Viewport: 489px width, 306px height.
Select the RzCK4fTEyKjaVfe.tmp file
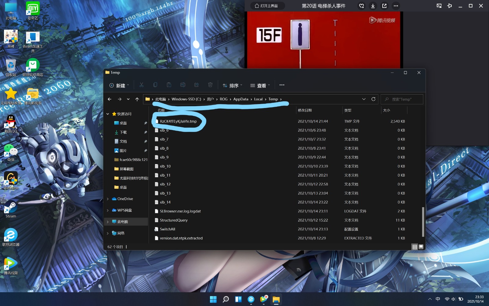point(178,121)
